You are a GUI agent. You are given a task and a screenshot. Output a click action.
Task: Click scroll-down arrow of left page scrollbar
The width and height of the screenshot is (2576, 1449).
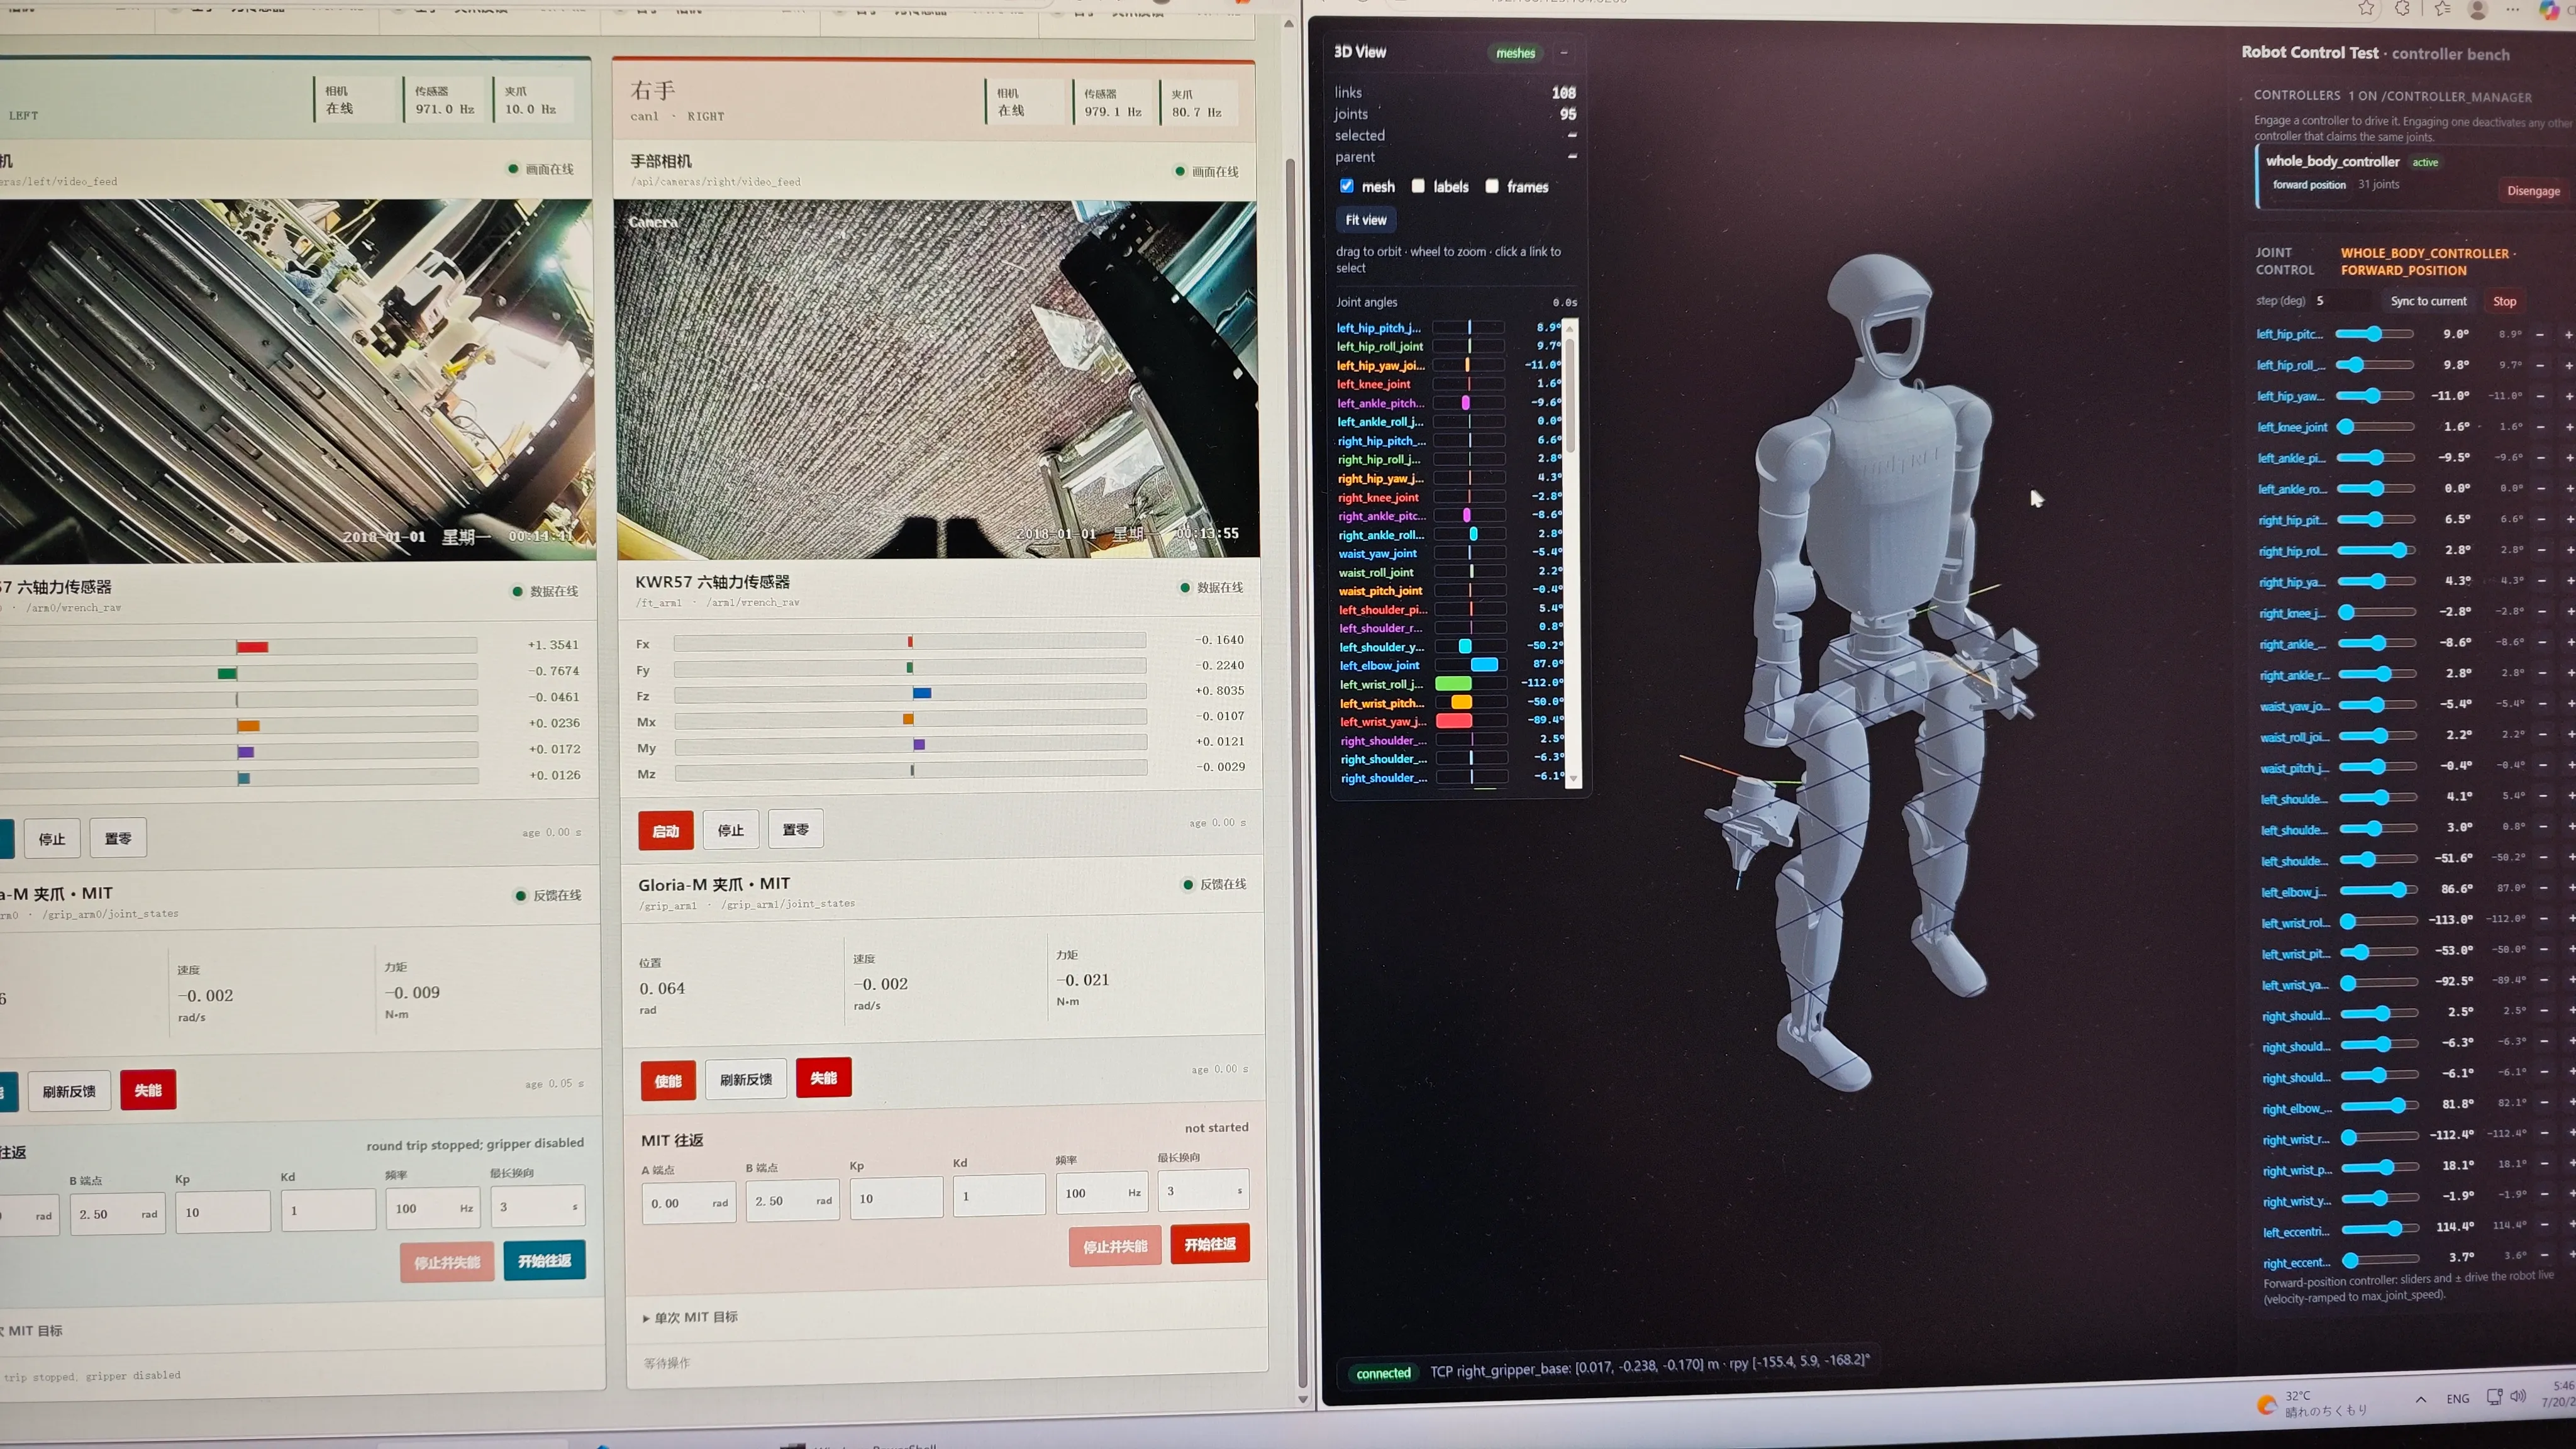tap(1302, 1399)
